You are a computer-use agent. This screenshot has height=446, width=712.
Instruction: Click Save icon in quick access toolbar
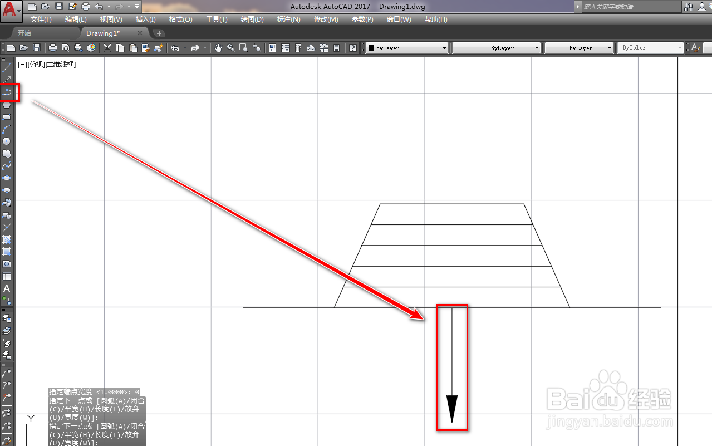(59, 7)
